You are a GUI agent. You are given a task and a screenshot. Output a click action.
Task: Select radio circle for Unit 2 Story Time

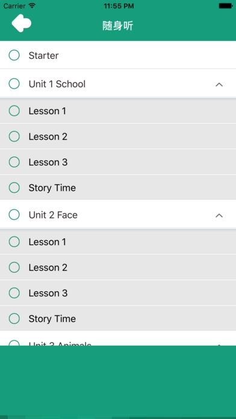pyautogui.click(x=14, y=318)
